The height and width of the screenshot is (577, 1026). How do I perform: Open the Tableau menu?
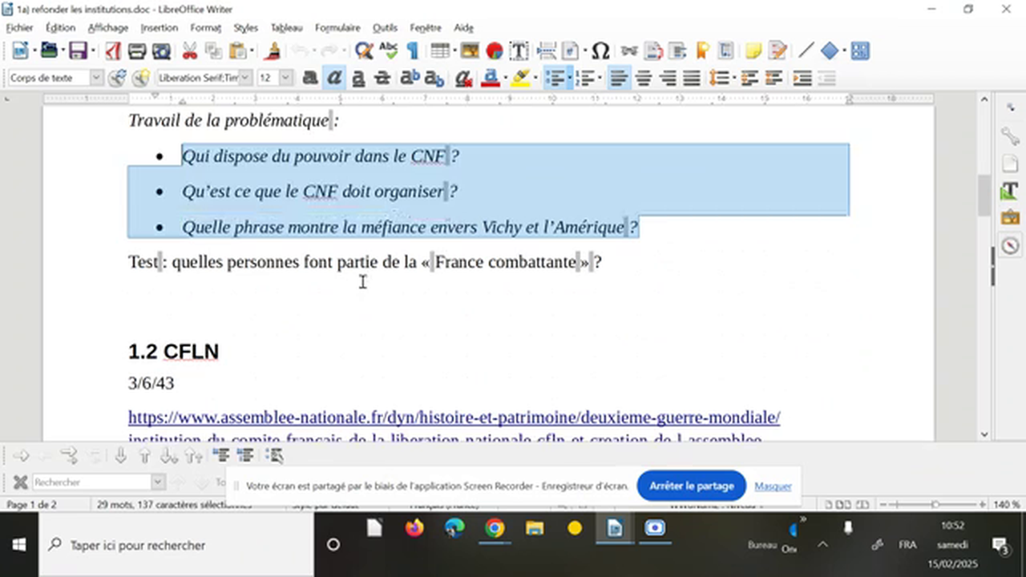(x=286, y=27)
